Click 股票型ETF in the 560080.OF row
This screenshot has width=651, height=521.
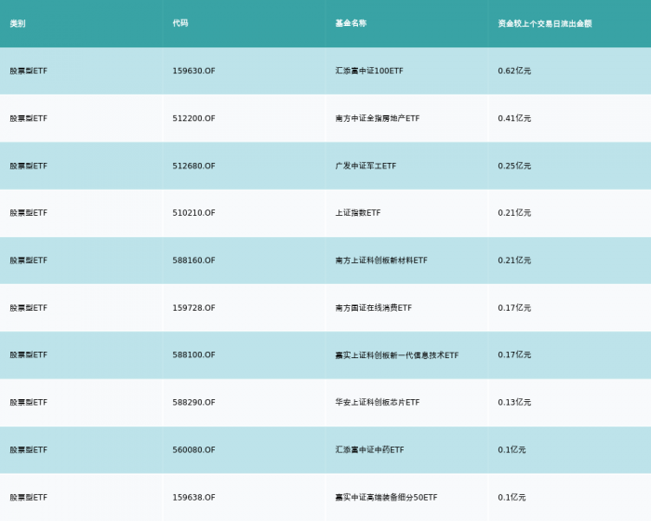(x=29, y=450)
